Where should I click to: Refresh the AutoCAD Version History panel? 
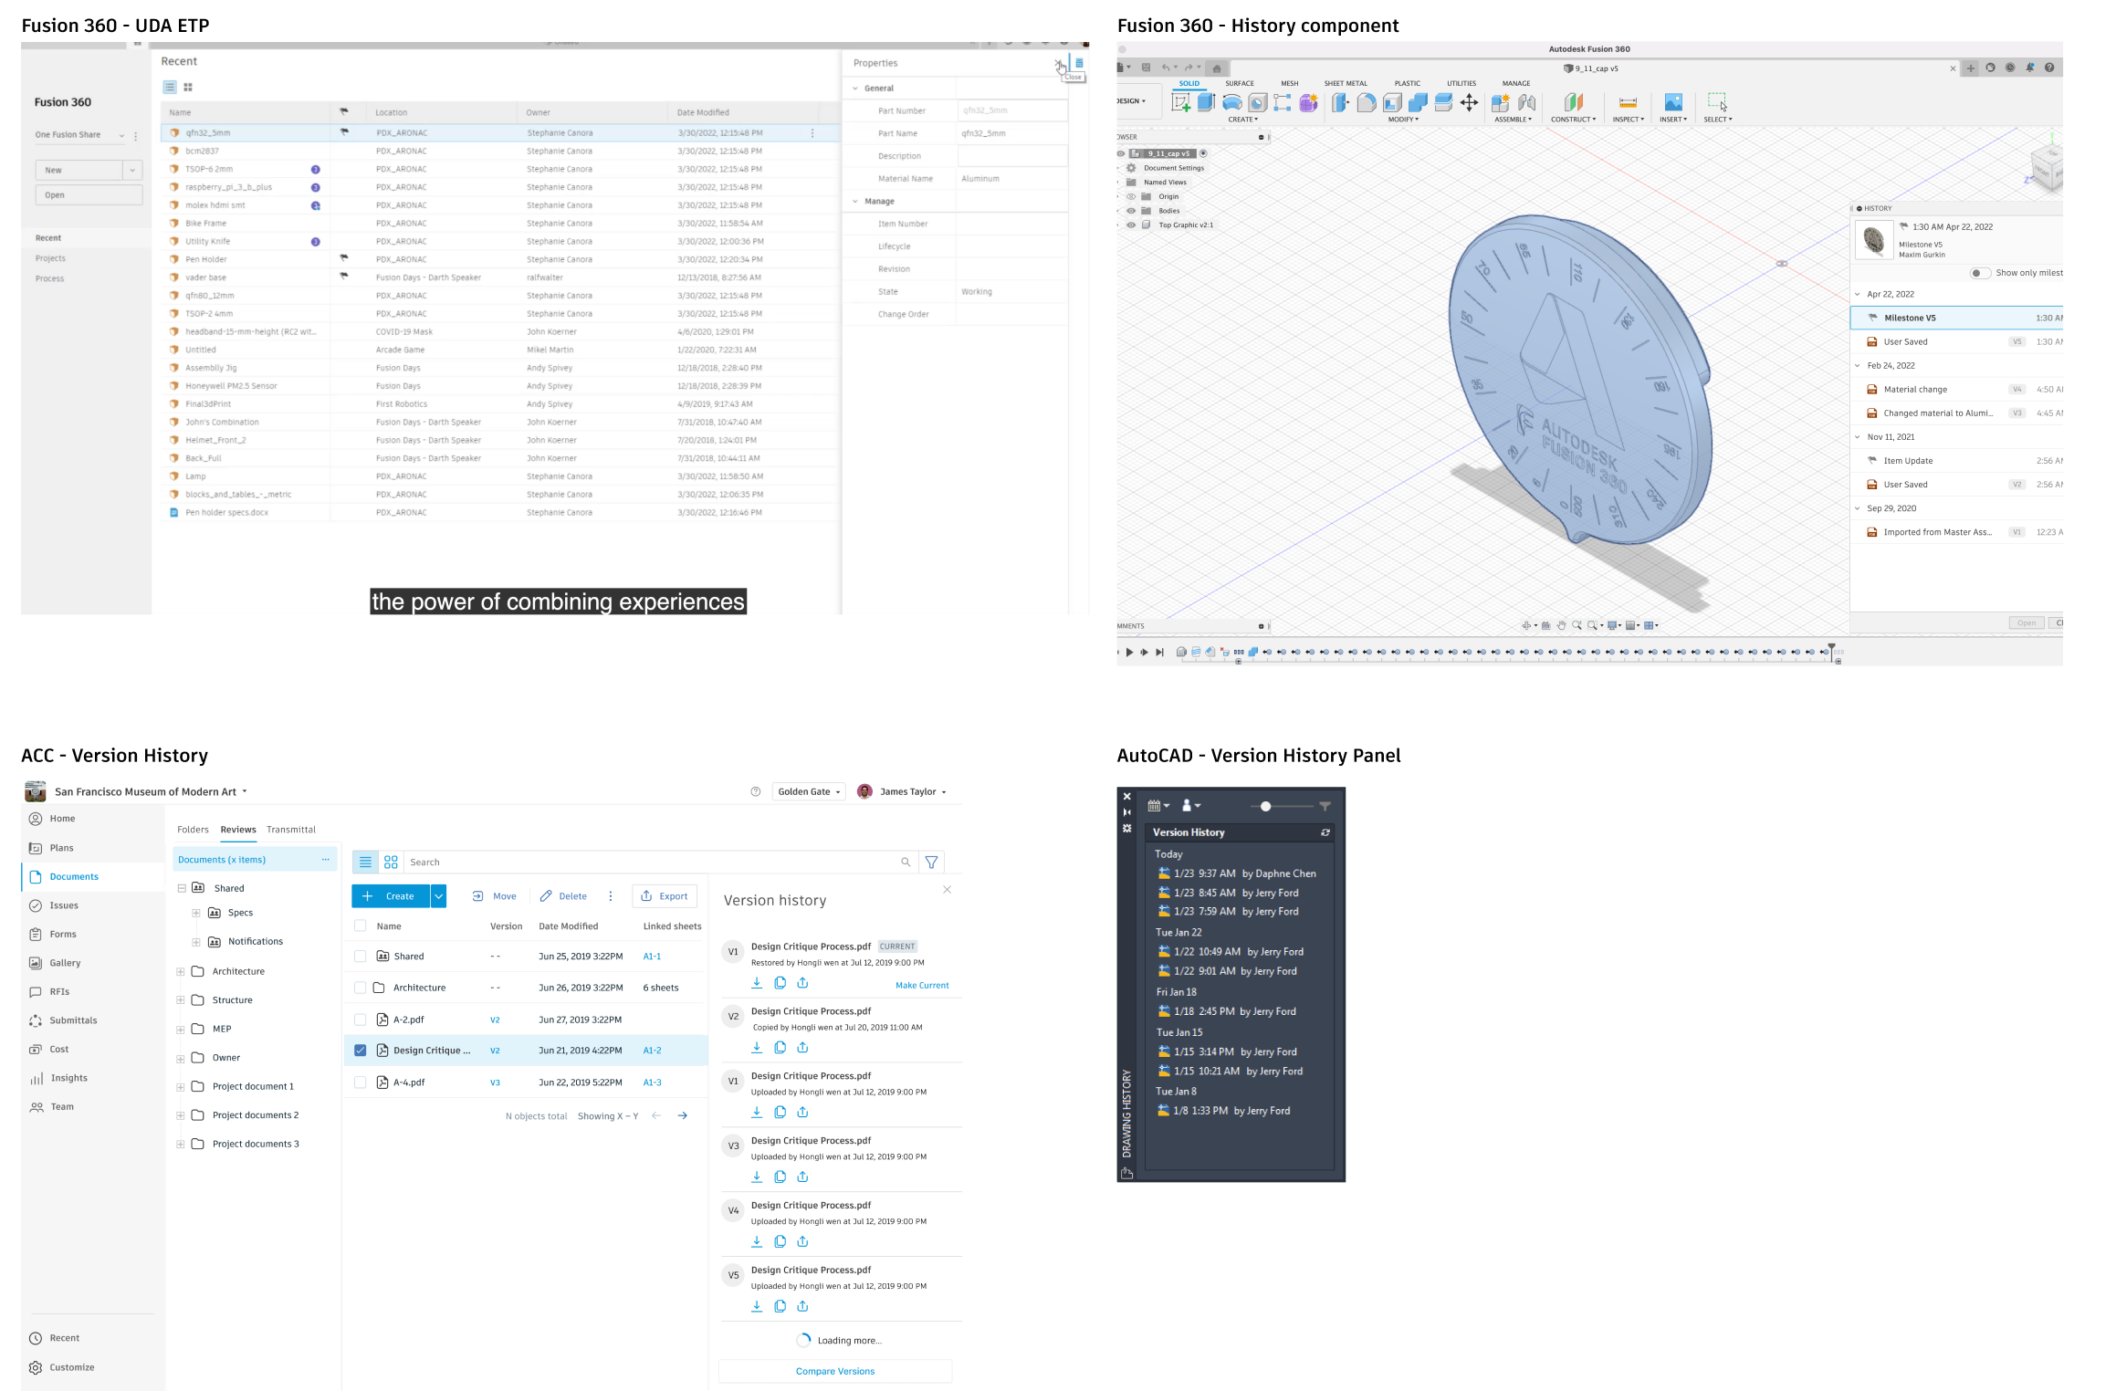(x=1325, y=832)
